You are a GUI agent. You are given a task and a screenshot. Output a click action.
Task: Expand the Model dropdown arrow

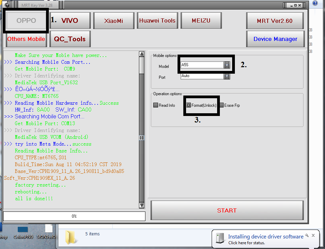(227, 65)
